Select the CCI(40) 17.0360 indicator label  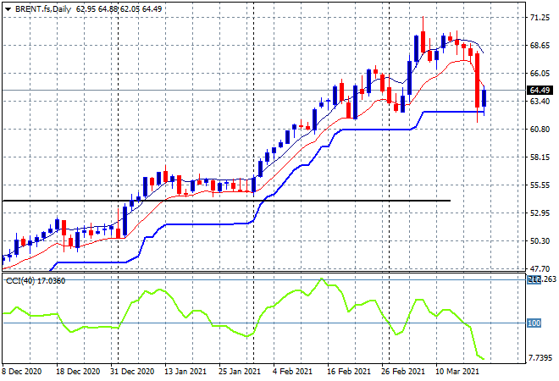(x=36, y=281)
